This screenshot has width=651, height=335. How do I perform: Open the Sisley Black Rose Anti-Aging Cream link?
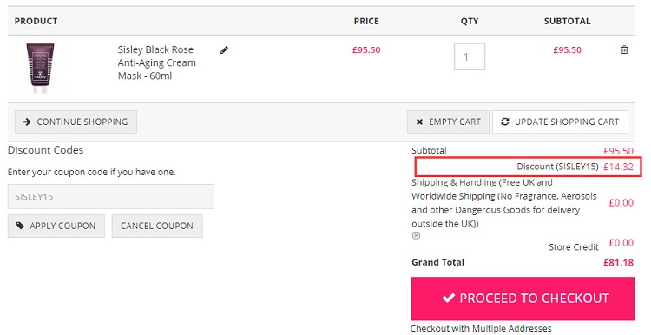pyautogui.click(x=156, y=62)
